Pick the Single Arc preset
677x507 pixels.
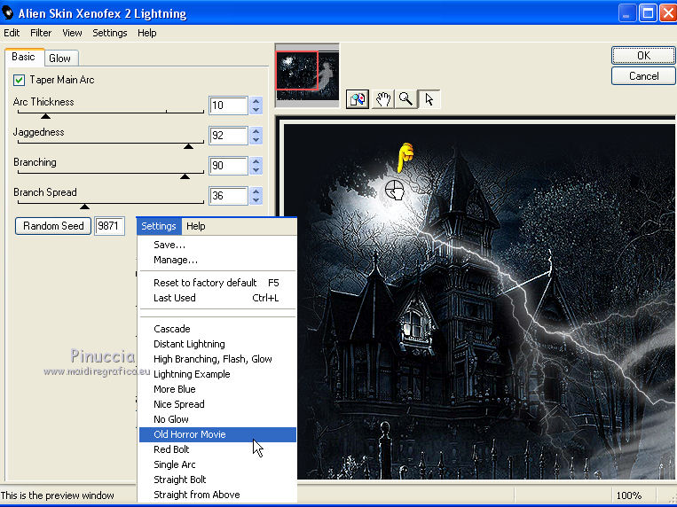tap(217, 464)
